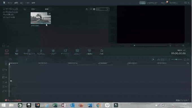This screenshot has height=108, width=192.
Task: Open the Elements tab with picture icon
Action: 77,52
